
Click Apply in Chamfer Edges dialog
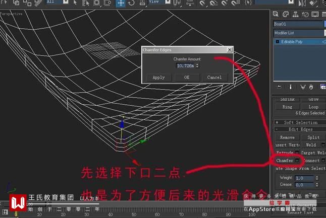tap(158, 78)
